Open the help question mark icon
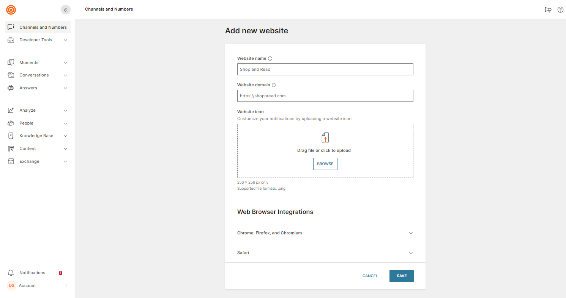Screen dimensions: 566x298 pyautogui.click(x=560, y=10)
